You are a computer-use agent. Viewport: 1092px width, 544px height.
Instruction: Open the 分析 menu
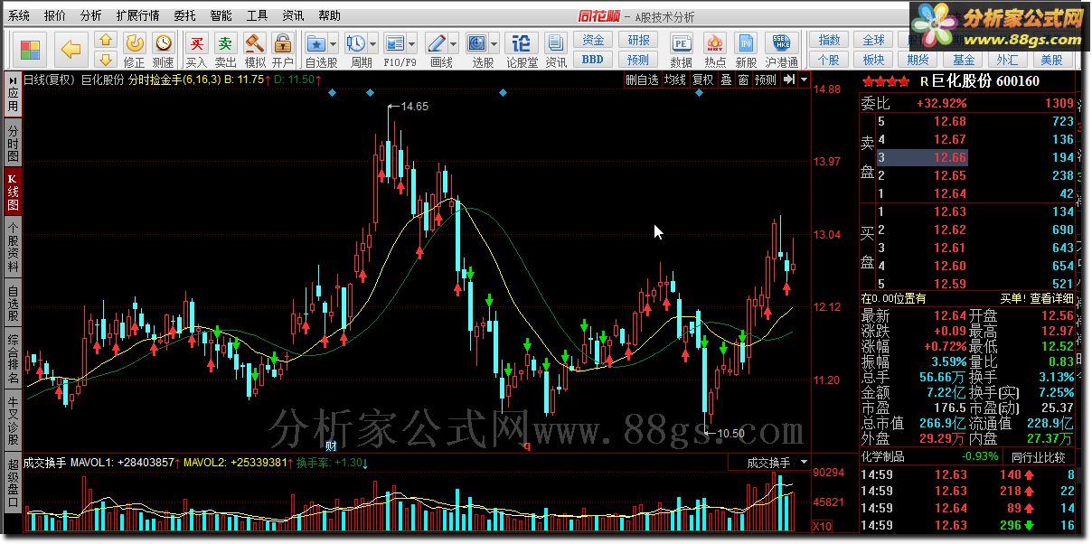click(x=90, y=15)
